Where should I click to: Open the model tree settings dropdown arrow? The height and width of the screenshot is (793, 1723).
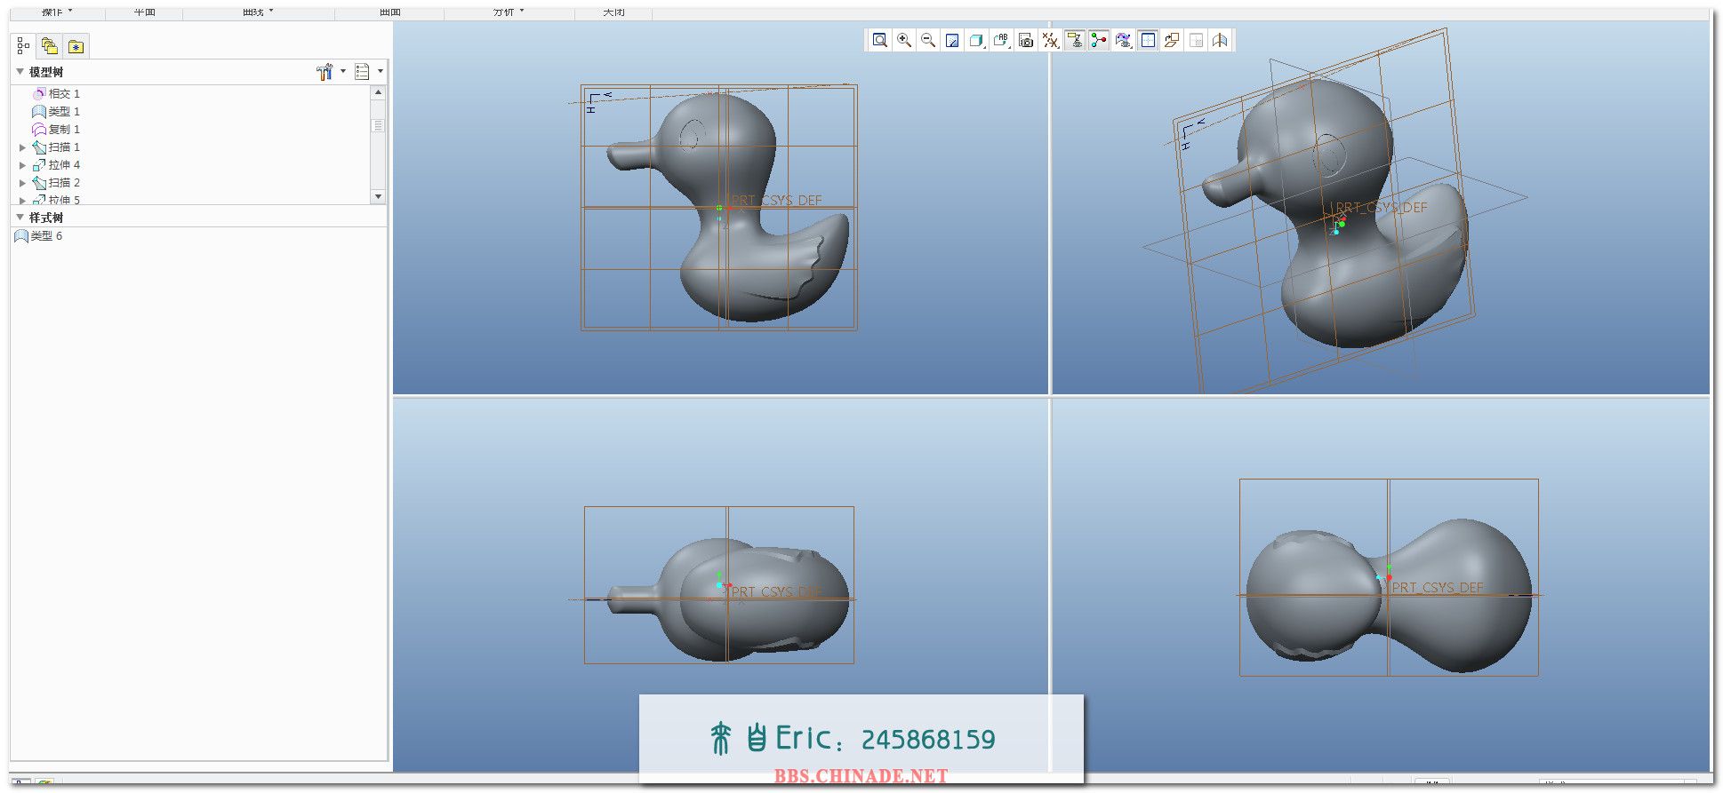pyautogui.click(x=343, y=71)
